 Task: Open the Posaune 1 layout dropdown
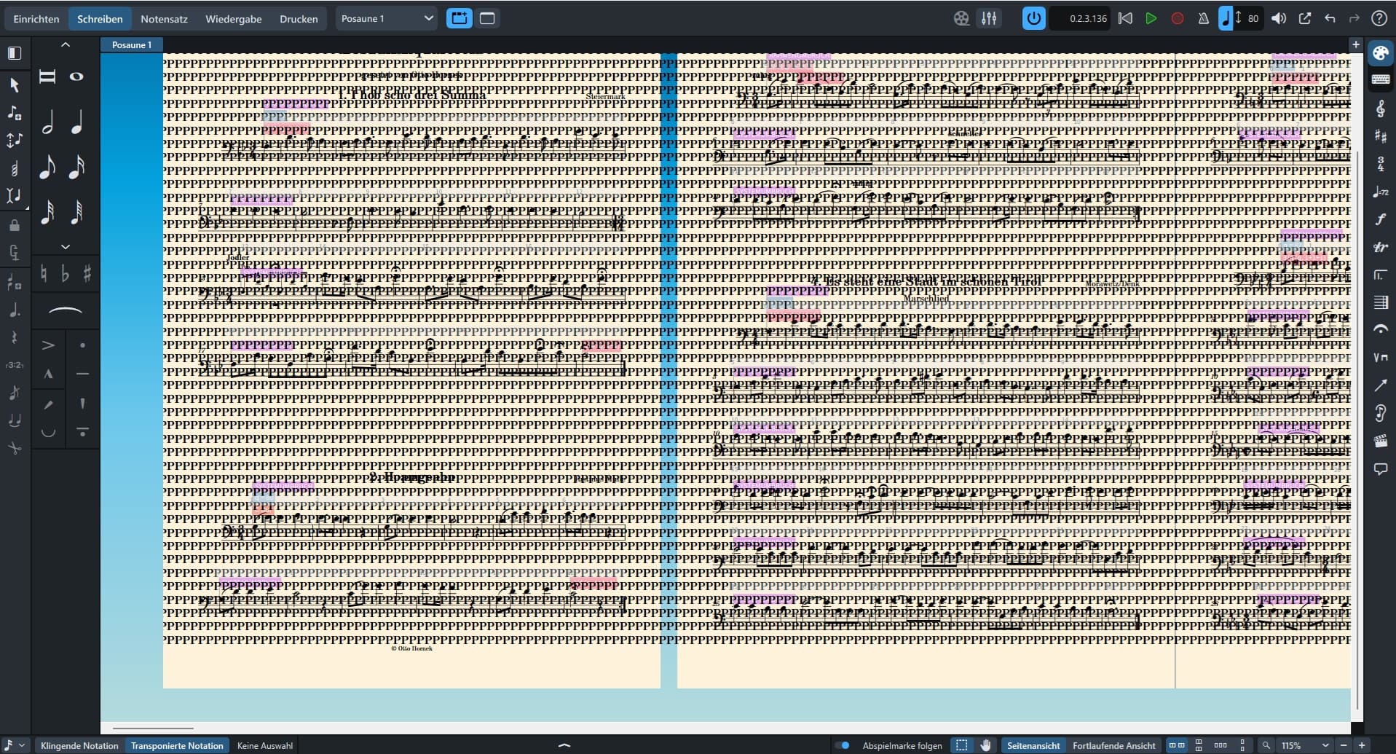tap(387, 19)
